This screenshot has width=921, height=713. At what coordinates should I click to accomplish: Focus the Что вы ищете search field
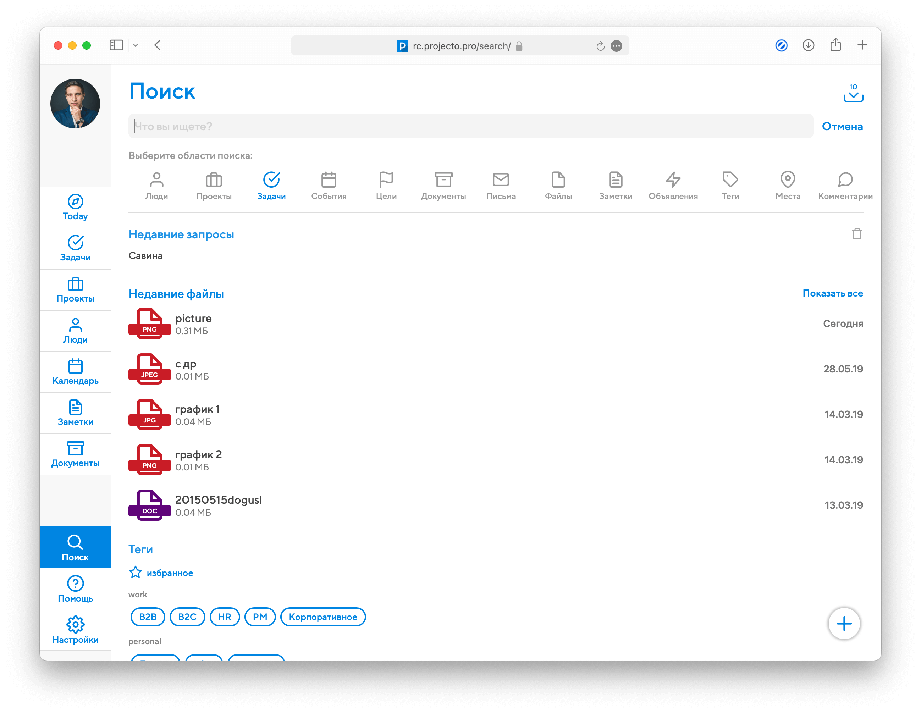(470, 126)
